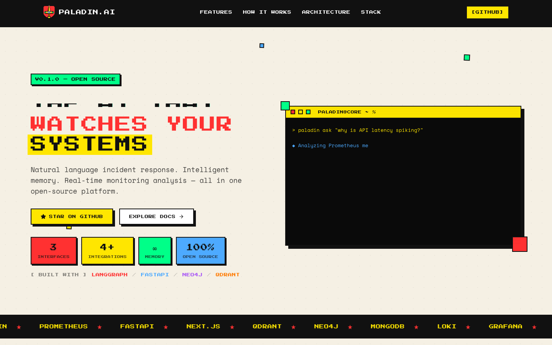Select the yellow 4+ Integrations stat card

[x=107, y=251]
